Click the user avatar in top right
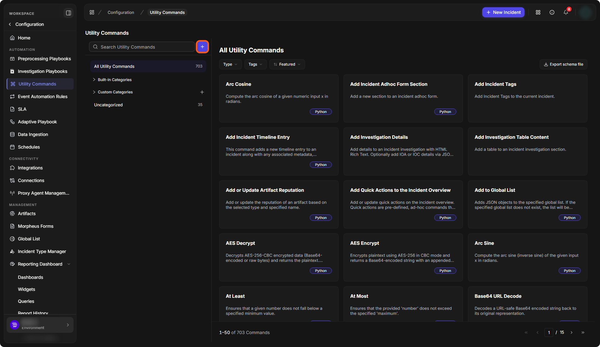 click(x=586, y=12)
